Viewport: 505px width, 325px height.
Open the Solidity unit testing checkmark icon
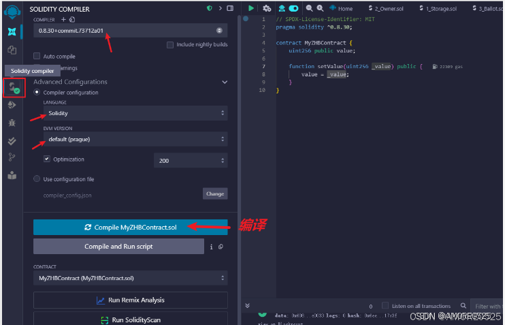pos(12,141)
